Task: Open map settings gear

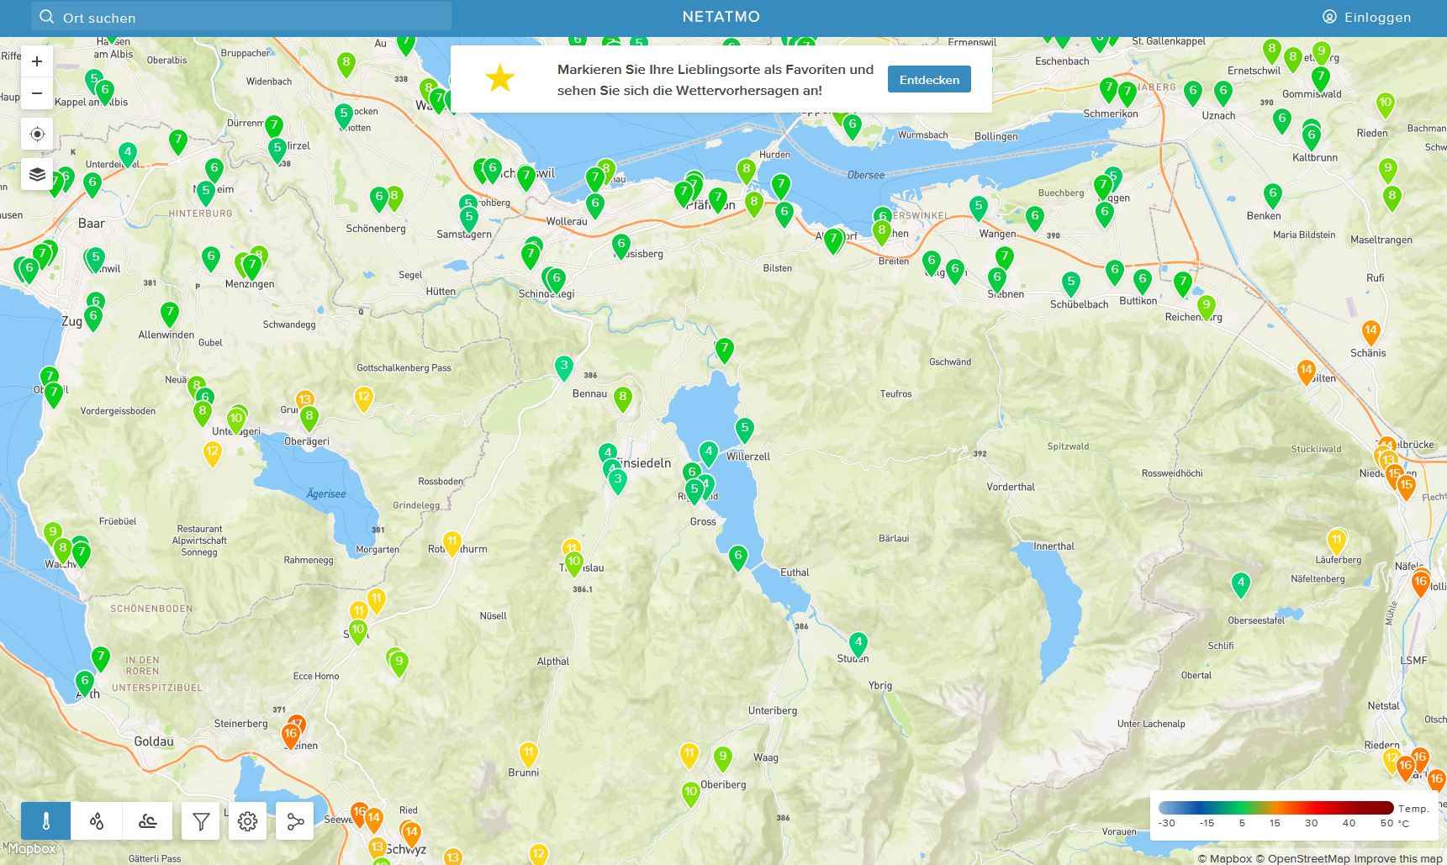Action: coord(247,821)
